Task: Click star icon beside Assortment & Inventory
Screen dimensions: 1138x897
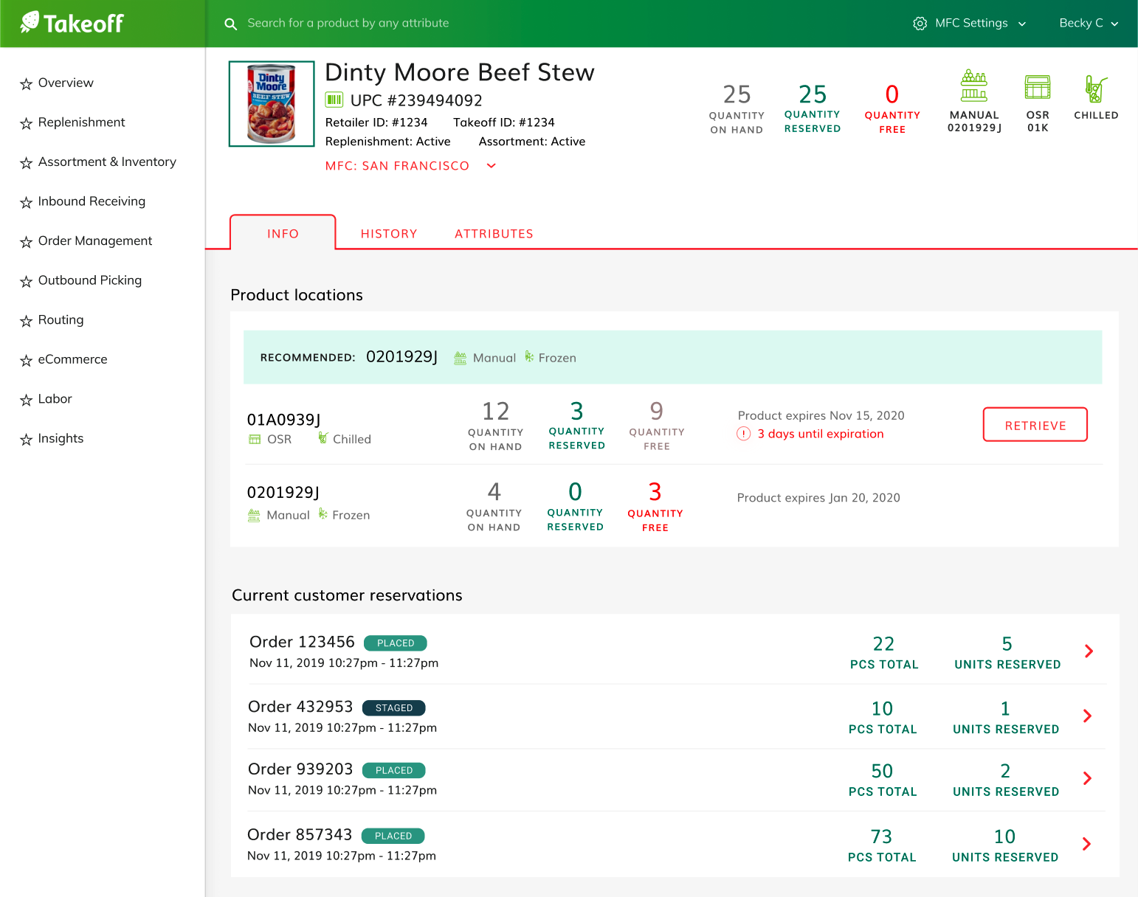Action: pyautogui.click(x=27, y=162)
